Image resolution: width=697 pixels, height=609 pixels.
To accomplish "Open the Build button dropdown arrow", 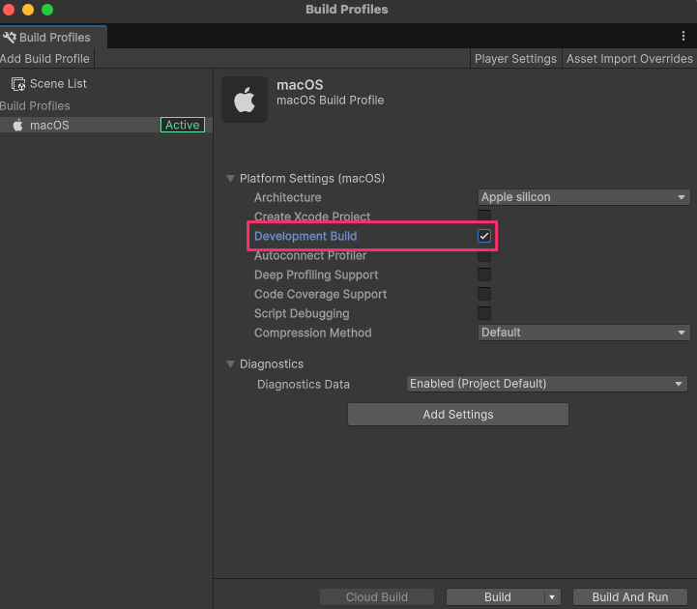I will [x=552, y=597].
